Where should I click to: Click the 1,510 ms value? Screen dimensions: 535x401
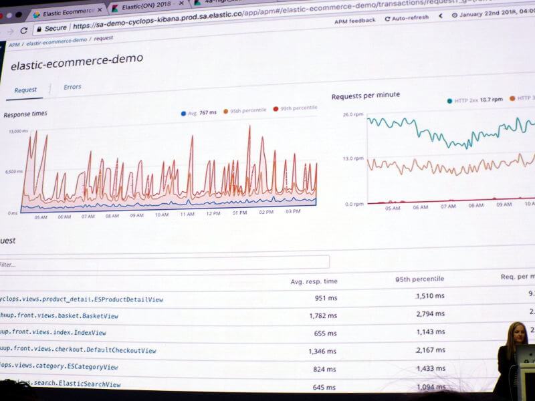tap(430, 296)
